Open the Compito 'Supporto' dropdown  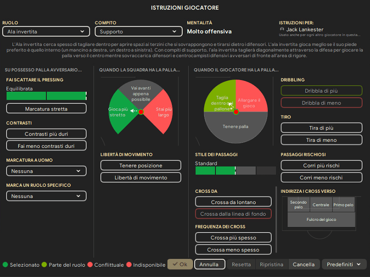point(138,31)
